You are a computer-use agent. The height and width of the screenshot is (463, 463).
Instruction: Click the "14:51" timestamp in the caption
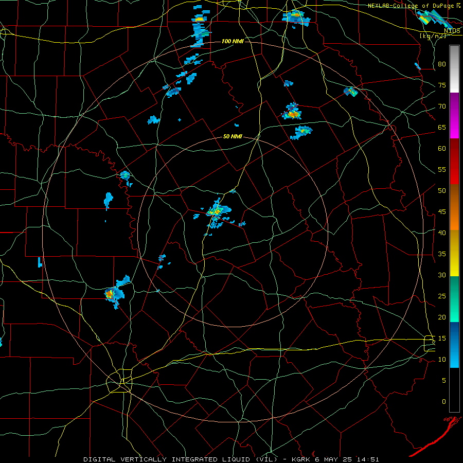pos(367,459)
